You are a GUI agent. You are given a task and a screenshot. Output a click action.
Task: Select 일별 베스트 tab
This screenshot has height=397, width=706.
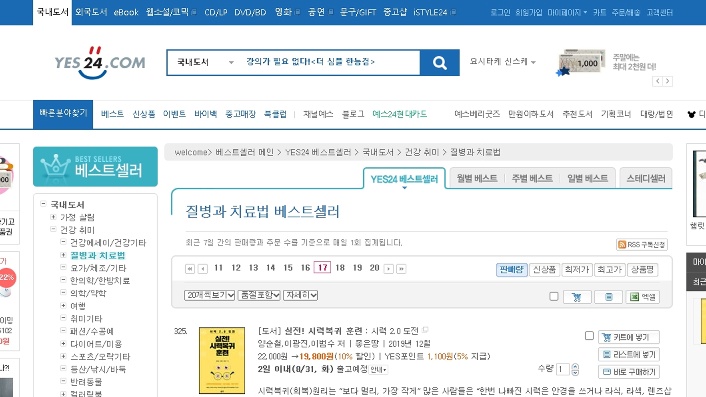[x=587, y=178]
